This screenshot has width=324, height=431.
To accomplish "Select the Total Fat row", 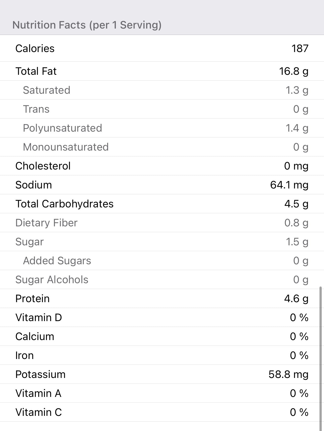I will [x=161, y=71].
